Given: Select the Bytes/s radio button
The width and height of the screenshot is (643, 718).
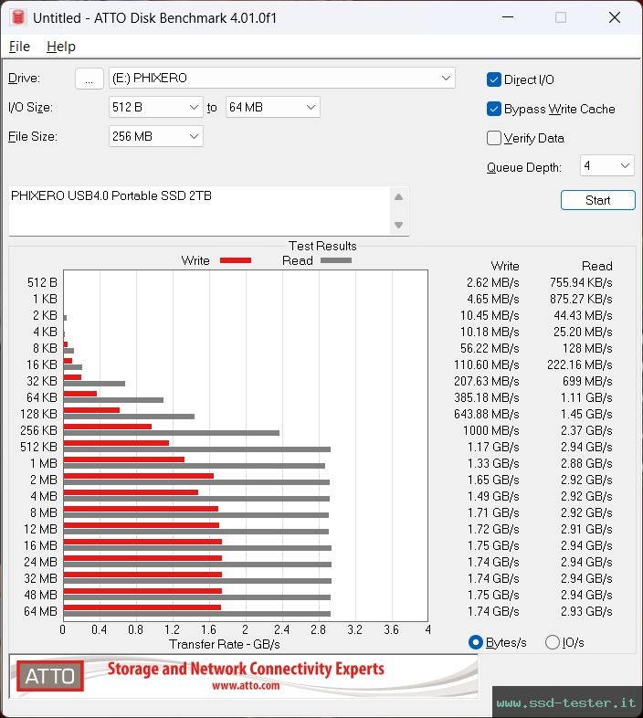Looking at the screenshot, I should [x=475, y=642].
